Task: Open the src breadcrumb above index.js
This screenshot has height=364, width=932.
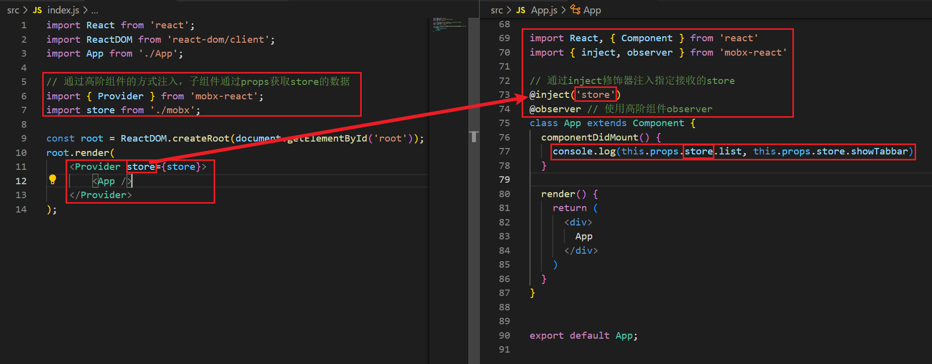Action: coord(13,10)
